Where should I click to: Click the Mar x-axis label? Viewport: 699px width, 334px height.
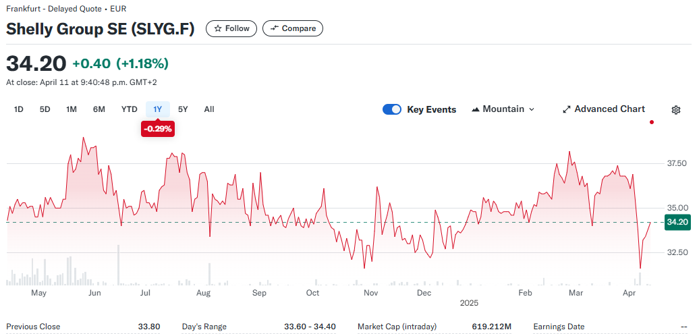(x=576, y=293)
